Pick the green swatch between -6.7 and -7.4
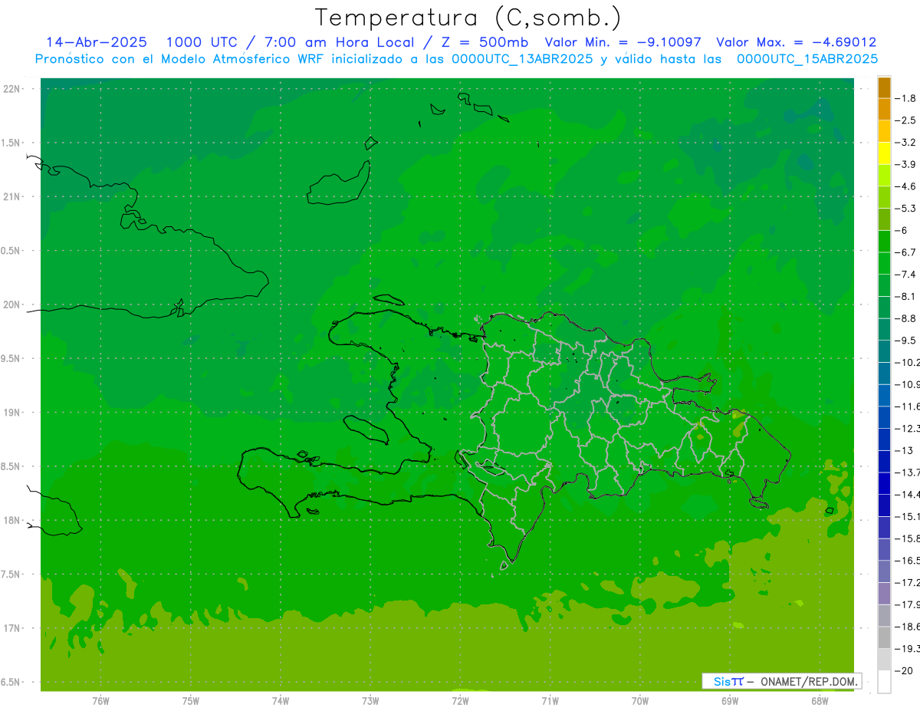Screen dimensions: 920x711 885,264
